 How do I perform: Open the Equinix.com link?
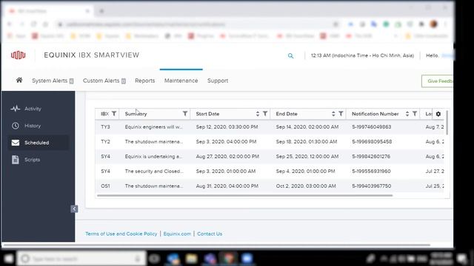[x=177, y=233]
